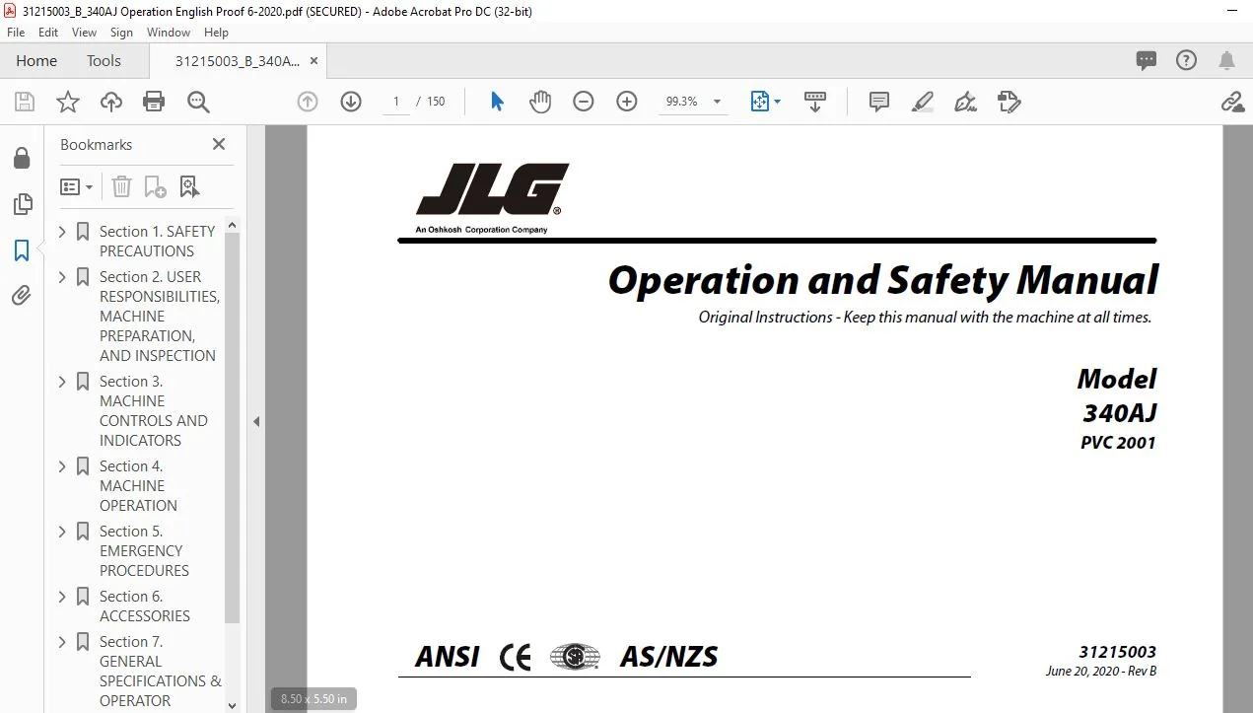Click the Save file icon
1253x713 pixels.
pos(25,102)
